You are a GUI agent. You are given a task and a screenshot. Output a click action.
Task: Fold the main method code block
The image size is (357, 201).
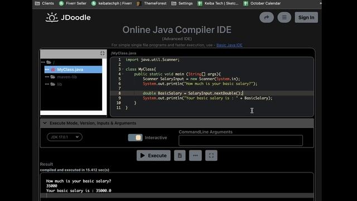123,74
